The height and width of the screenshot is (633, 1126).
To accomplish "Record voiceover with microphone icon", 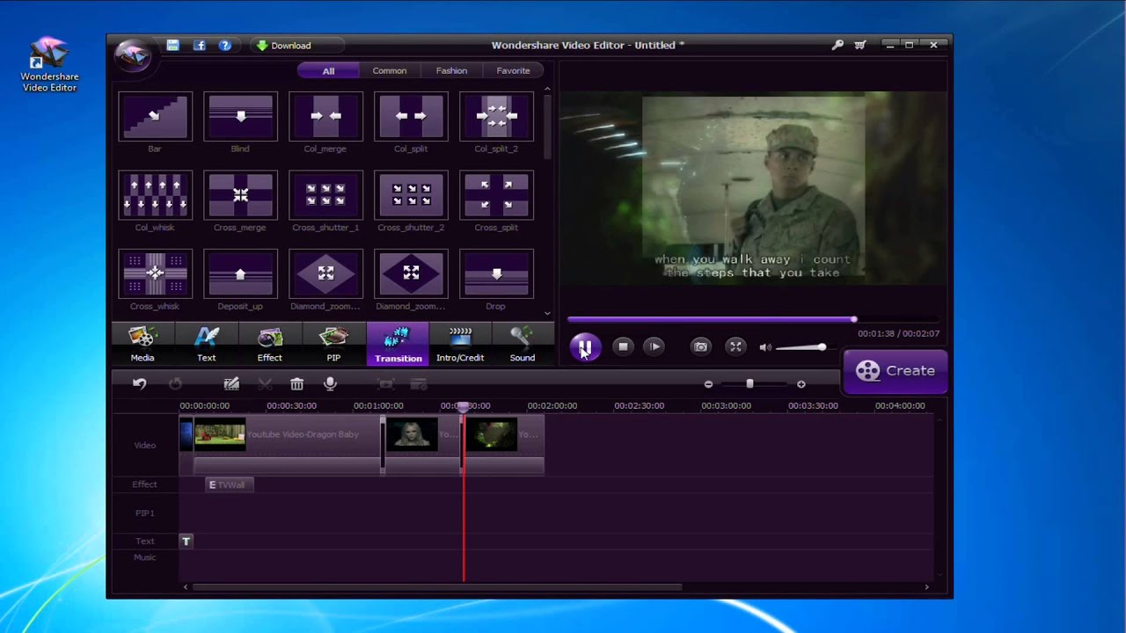I will click(331, 383).
